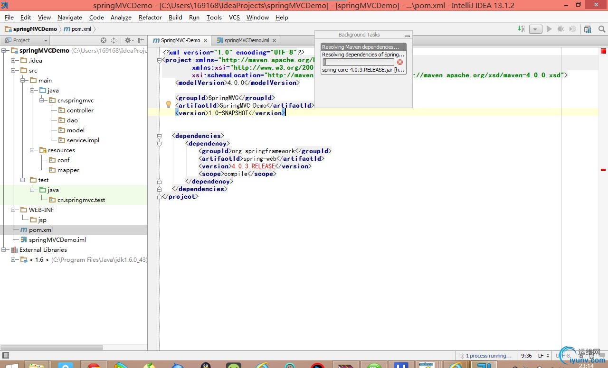Viewport: 608px width, 368px height.
Task: Open the Navigate menu
Action: [x=70, y=17]
